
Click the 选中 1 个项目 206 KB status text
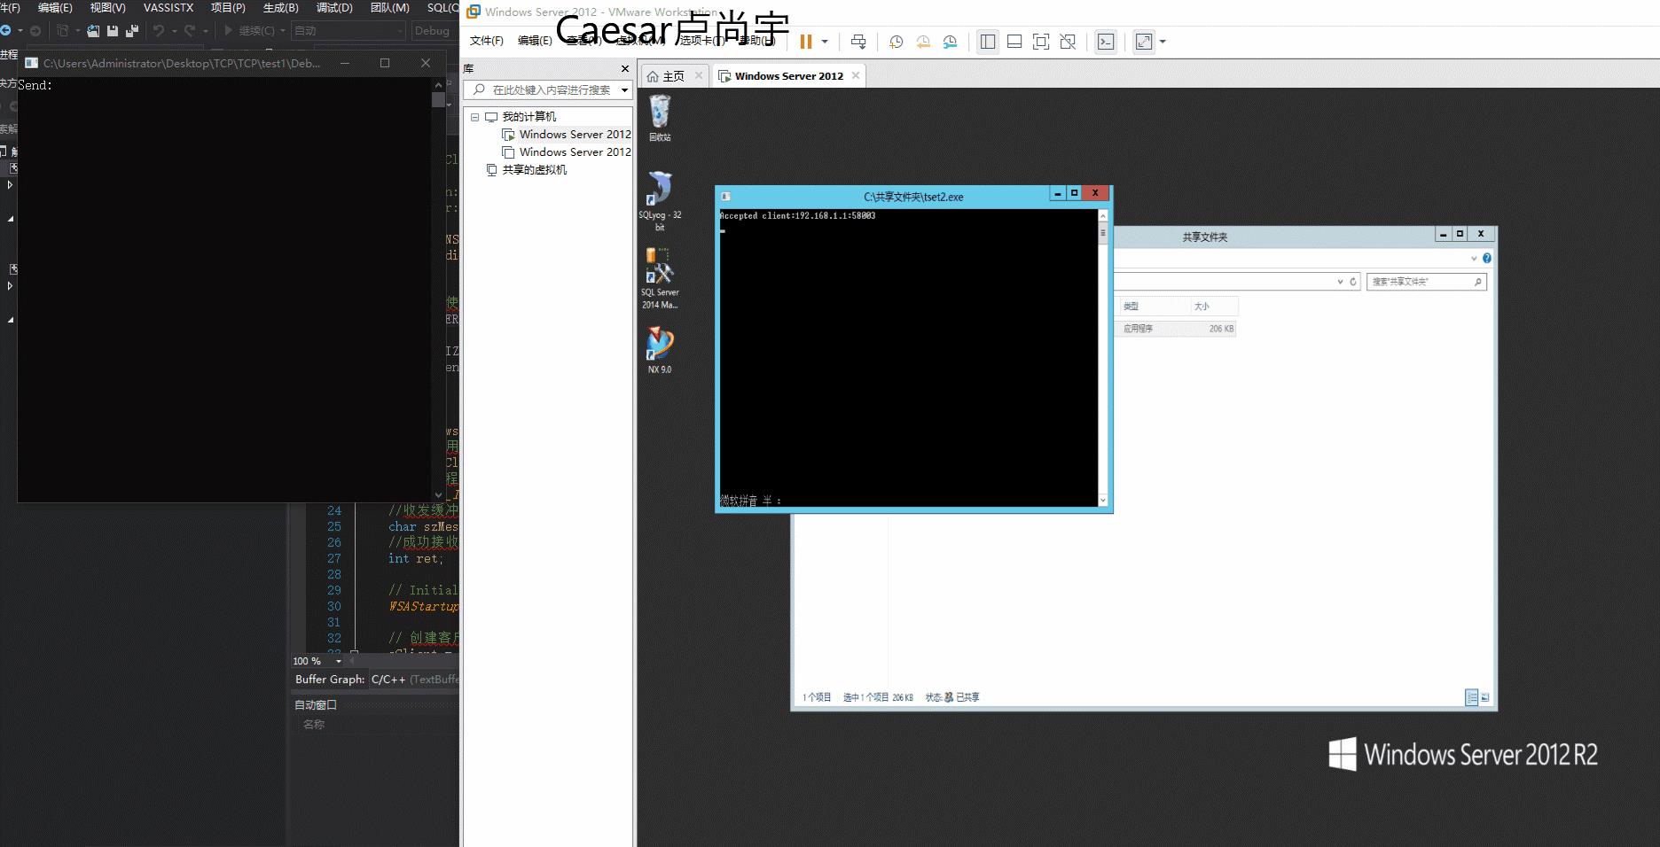pos(877,698)
